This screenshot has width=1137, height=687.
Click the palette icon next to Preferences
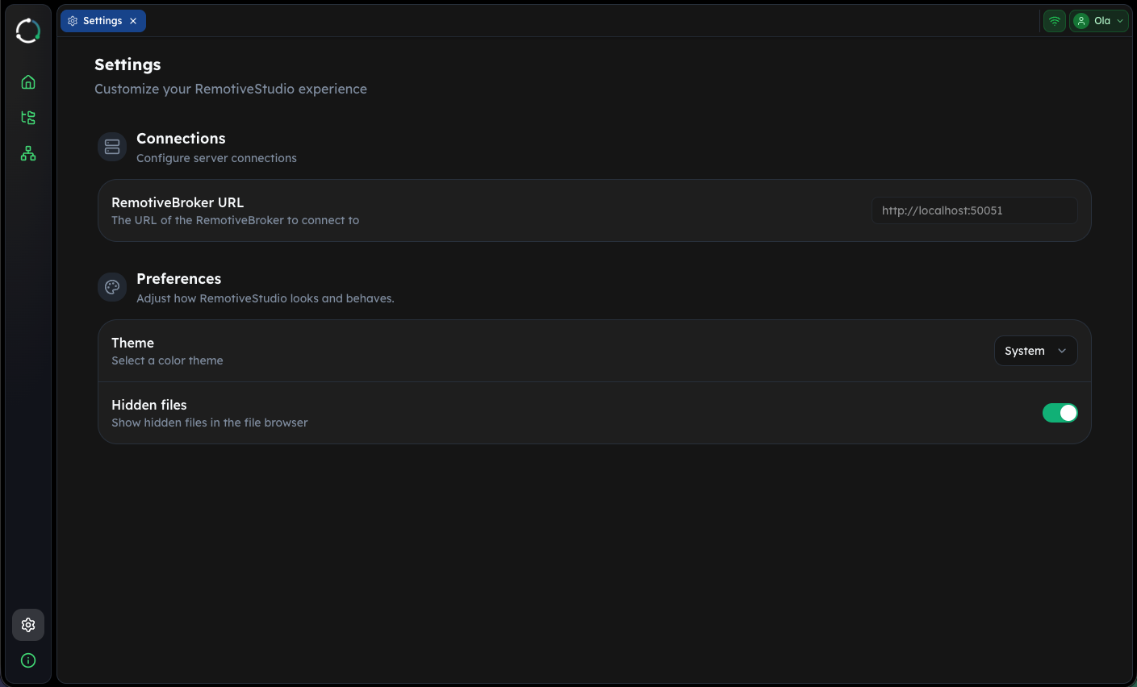tap(111, 286)
